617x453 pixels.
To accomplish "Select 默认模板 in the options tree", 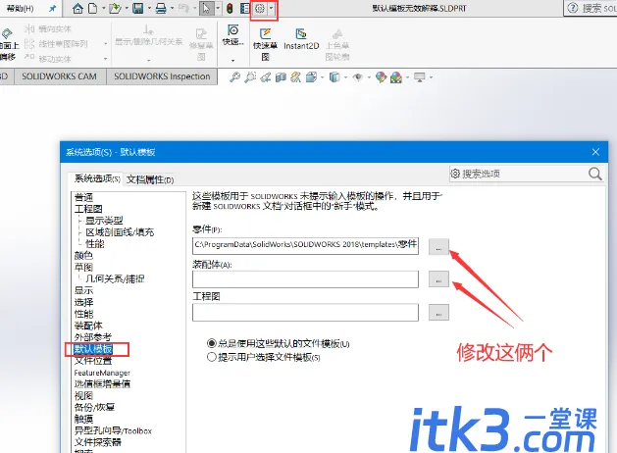I will coord(93,349).
